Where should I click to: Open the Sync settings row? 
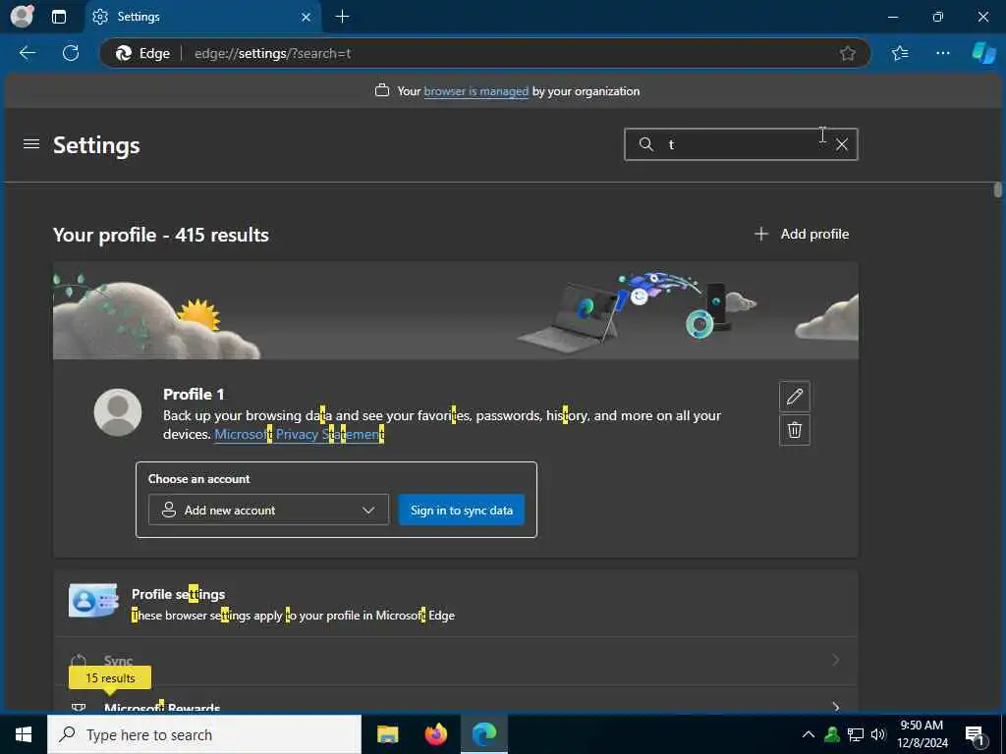point(456,661)
